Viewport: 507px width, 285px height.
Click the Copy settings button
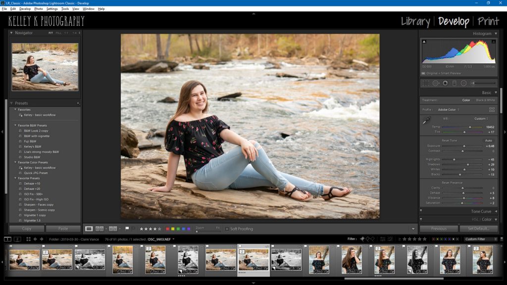[27, 229]
